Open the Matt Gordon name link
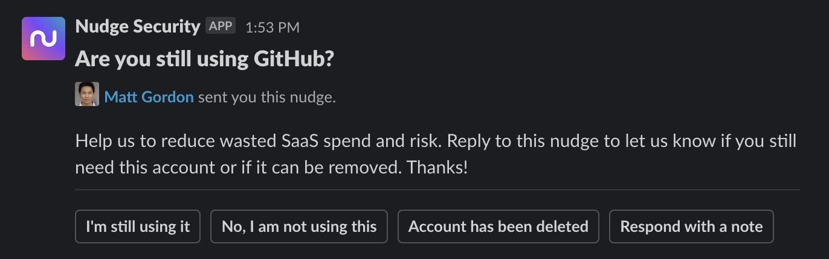The height and width of the screenshot is (259, 829). 149,98
